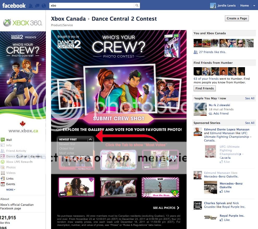This screenshot has width=258, height=229.
Task: Open Links in the left sidebar
Action: [x=10, y=179]
